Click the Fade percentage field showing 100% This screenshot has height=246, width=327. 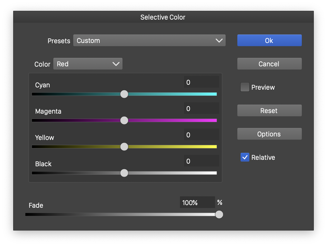(x=197, y=202)
